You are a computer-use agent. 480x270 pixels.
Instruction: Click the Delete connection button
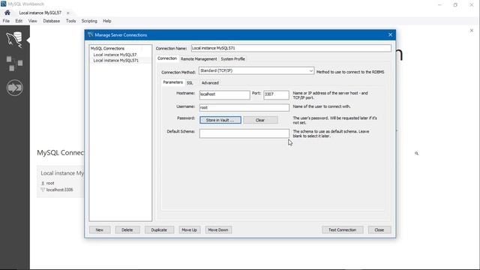(x=127, y=230)
